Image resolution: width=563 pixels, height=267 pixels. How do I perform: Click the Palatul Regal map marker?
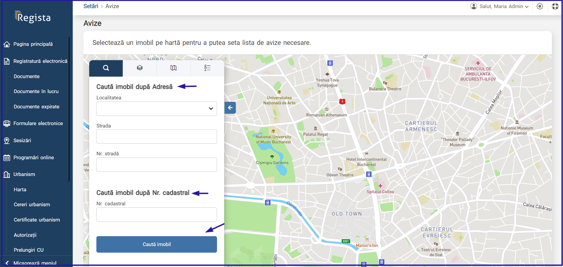click(315, 128)
